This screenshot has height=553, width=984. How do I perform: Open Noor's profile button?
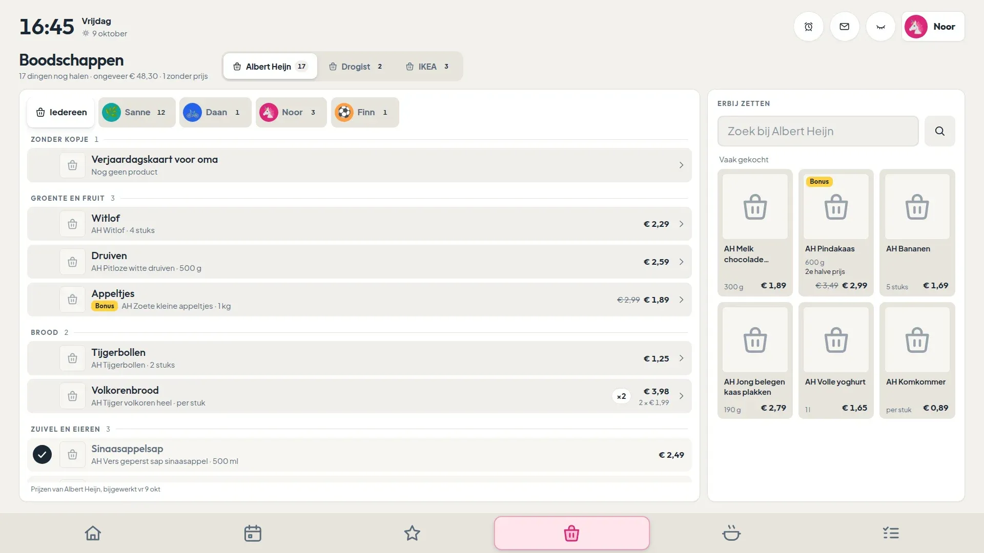coord(933,27)
